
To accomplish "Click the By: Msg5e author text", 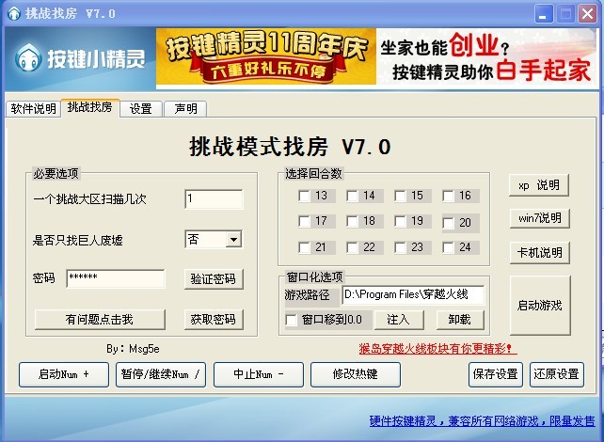I will click(x=133, y=349).
